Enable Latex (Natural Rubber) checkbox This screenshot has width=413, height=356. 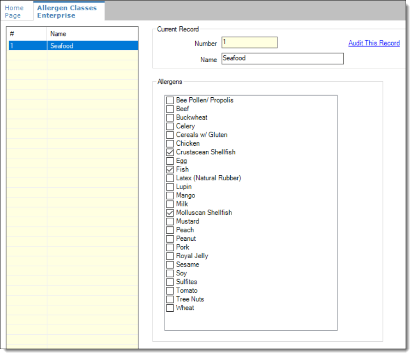pos(170,178)
